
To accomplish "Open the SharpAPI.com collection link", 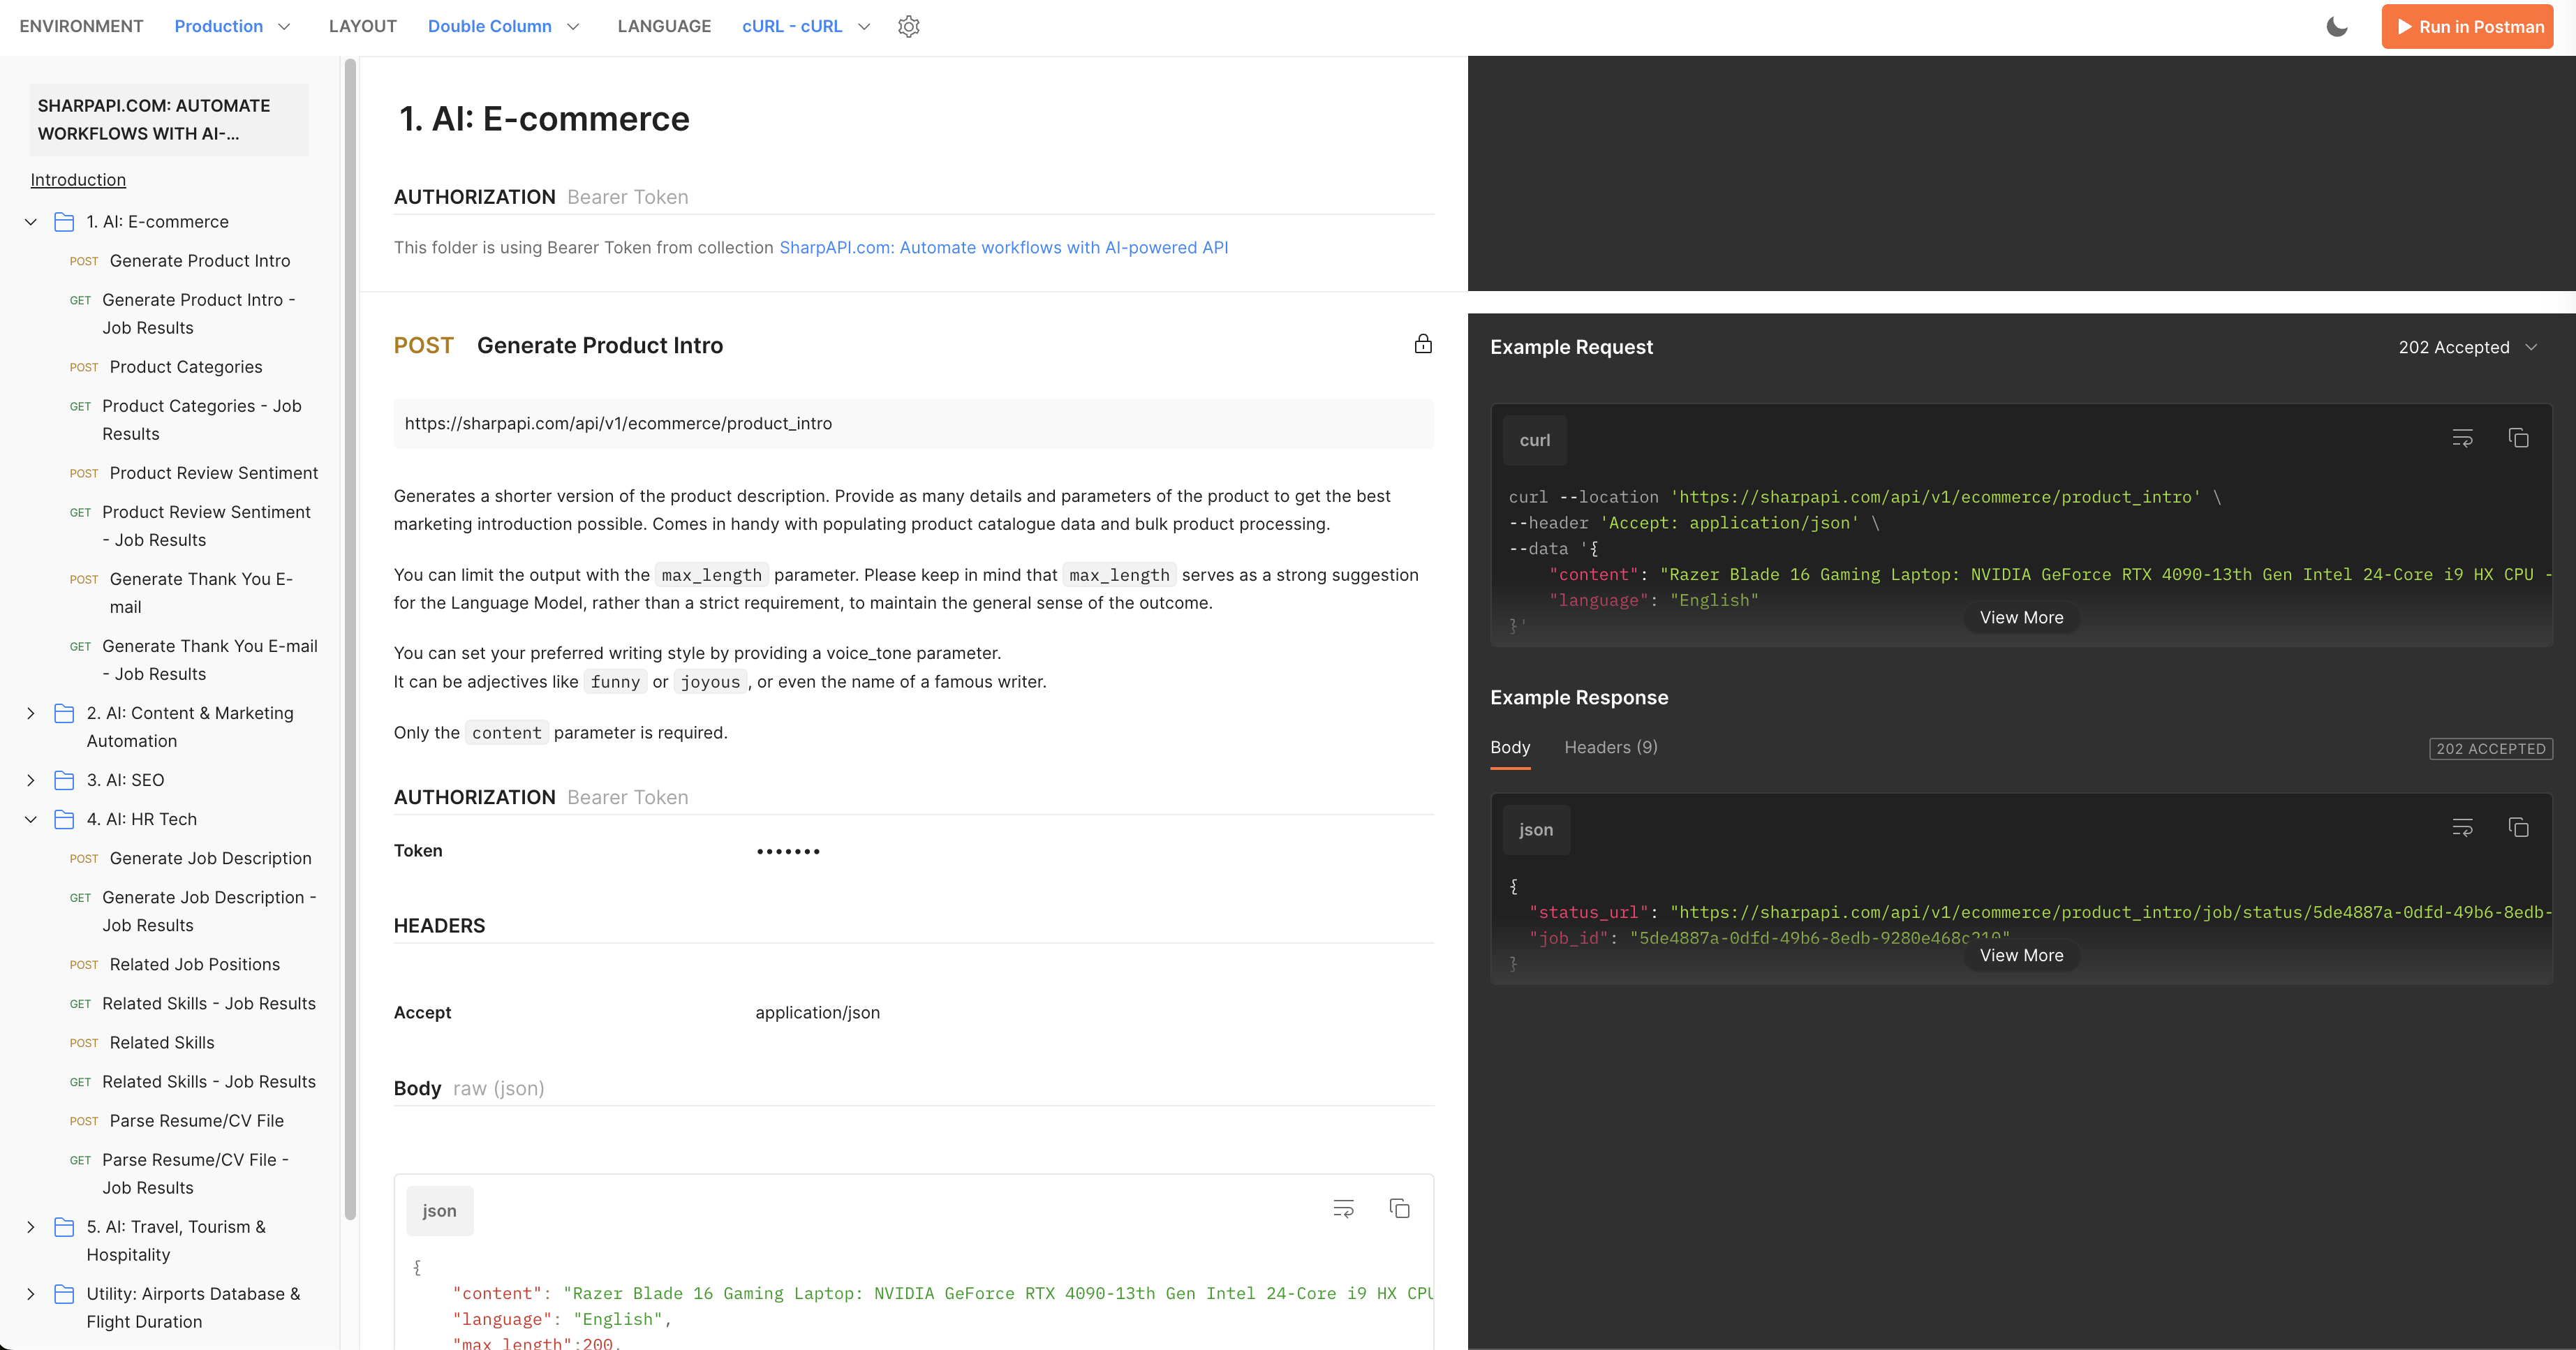I will pos(1003,247).
